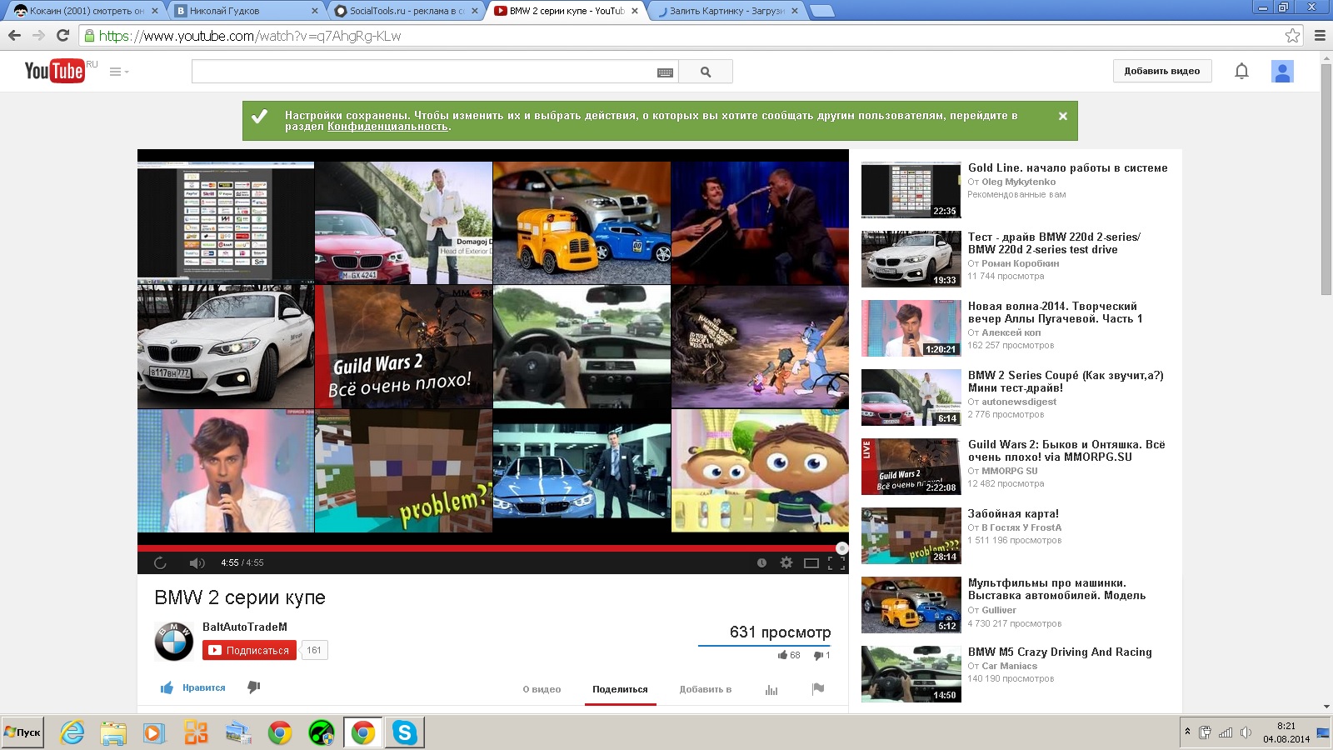Click the replay video button
Viewport: 1333px width, 750px height.
(160, 562)
